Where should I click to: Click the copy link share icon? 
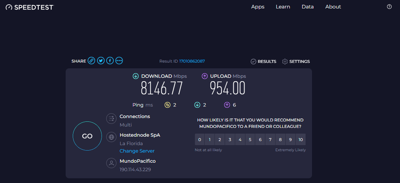[91, 61]
